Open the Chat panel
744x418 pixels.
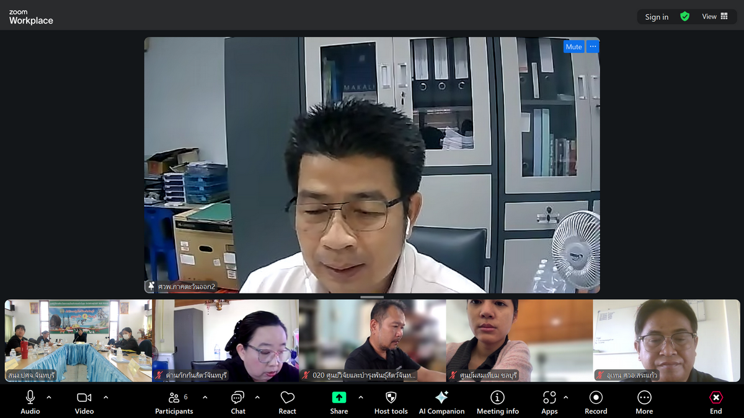[x=238, y=401]
